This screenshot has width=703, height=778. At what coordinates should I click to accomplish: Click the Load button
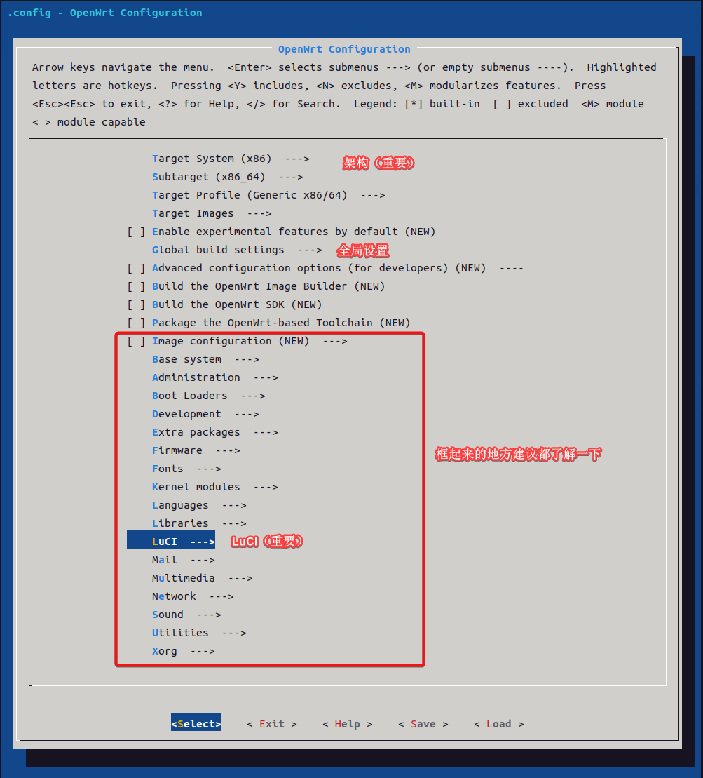499,725
